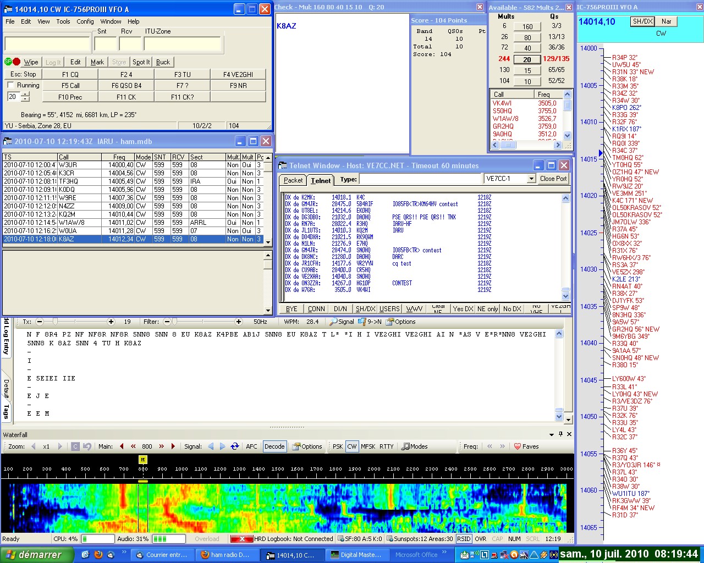704x563 pixels.
Task: Click the plus icon next to Tx slider
Action: point(111,322)
